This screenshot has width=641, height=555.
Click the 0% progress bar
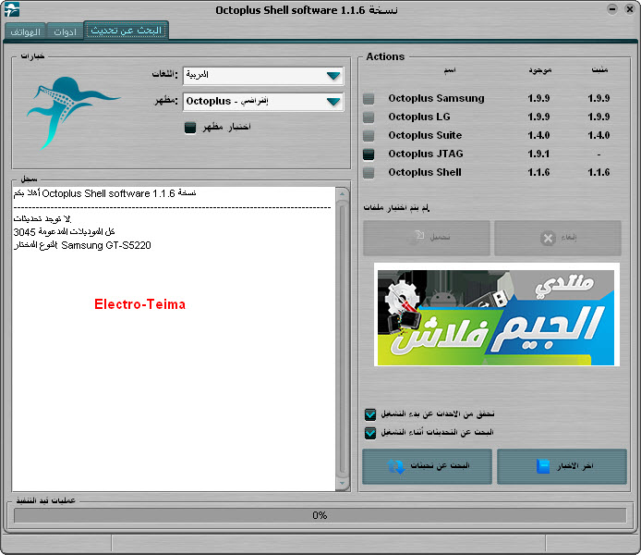320,515
